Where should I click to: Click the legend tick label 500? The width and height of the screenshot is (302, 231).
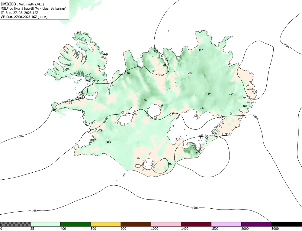93,229
